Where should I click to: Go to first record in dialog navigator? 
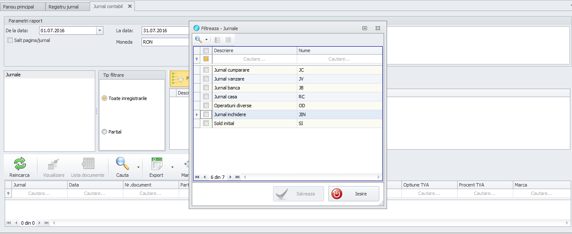coord(197,177)
